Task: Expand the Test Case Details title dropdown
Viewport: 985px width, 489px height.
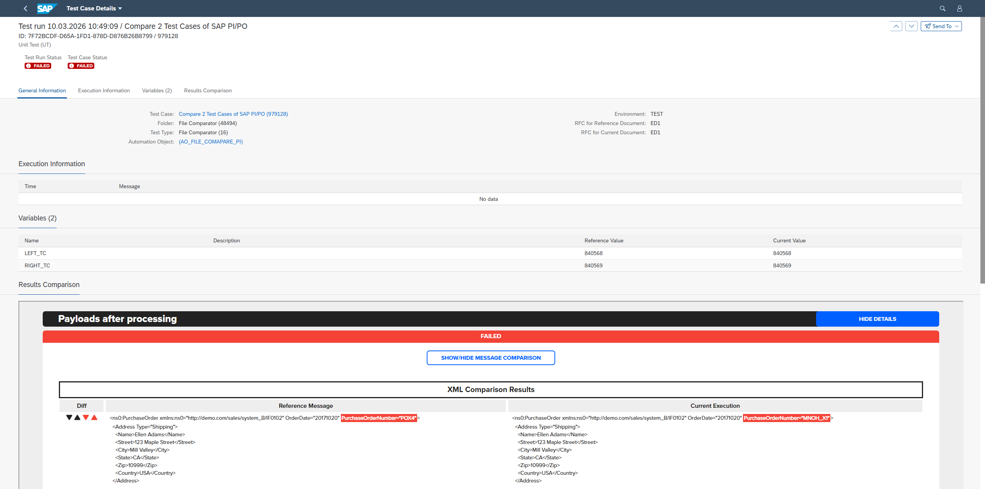Action: coord(94,8)
